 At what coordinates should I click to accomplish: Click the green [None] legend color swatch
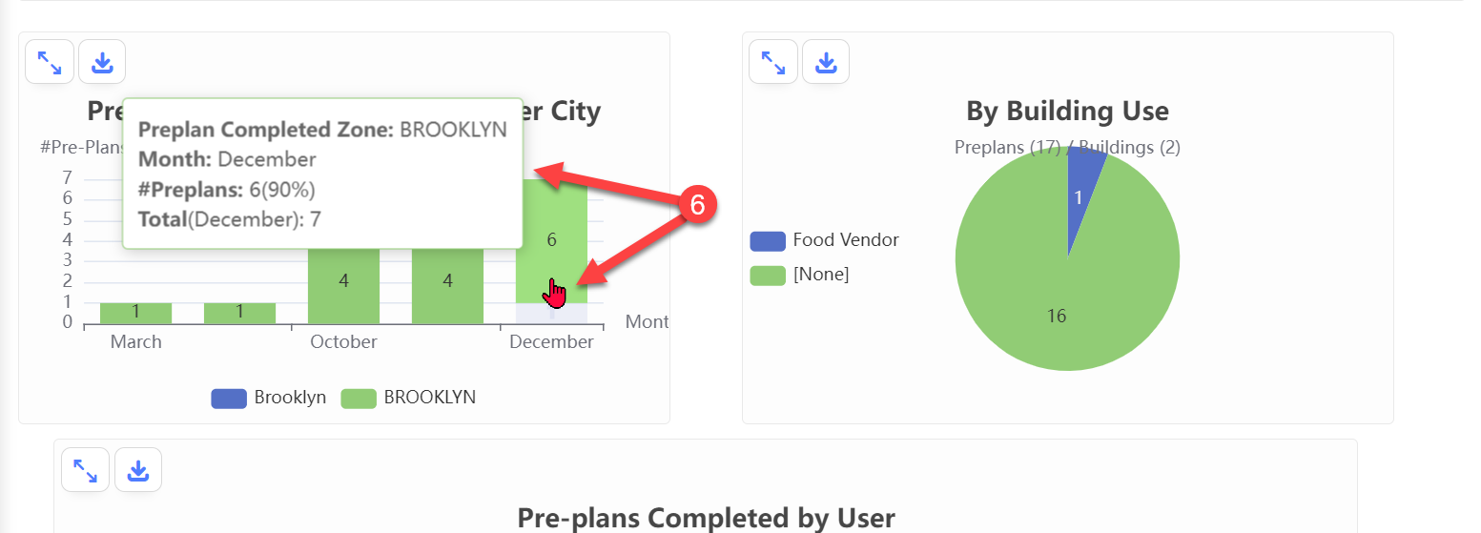(x=768, y=276)
